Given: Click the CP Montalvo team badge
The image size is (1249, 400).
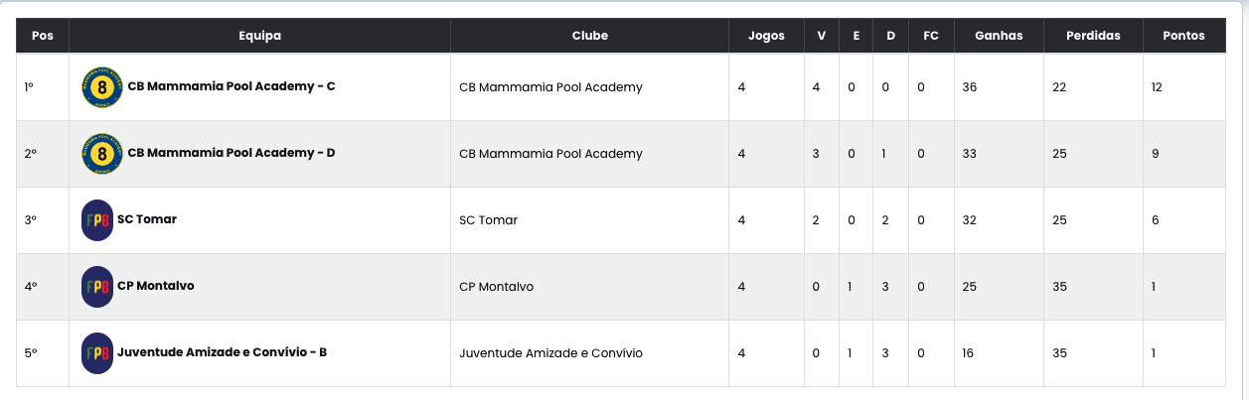Looking at the screenshot, I should point(96,287).
